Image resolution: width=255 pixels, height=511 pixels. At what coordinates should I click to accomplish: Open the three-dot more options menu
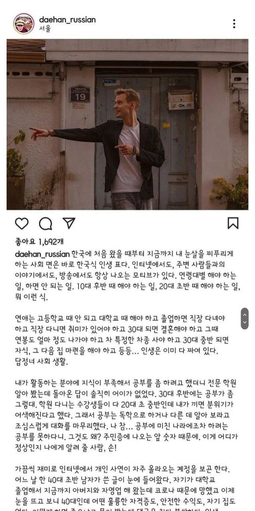click(234, 24)
